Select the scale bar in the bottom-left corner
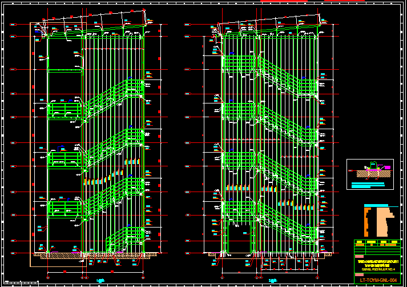The width and height of the screenshot is (407, 287). click(22, 281)
